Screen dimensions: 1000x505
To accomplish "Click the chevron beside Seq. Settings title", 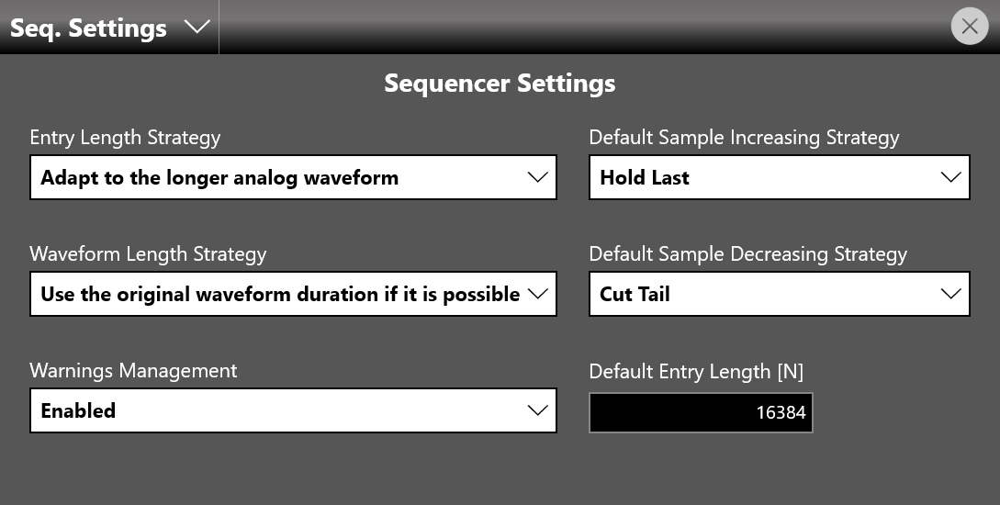I will click(x=197, y=27).
